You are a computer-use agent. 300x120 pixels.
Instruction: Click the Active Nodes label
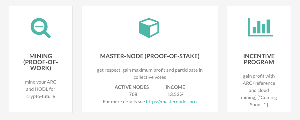click(132, 87)
